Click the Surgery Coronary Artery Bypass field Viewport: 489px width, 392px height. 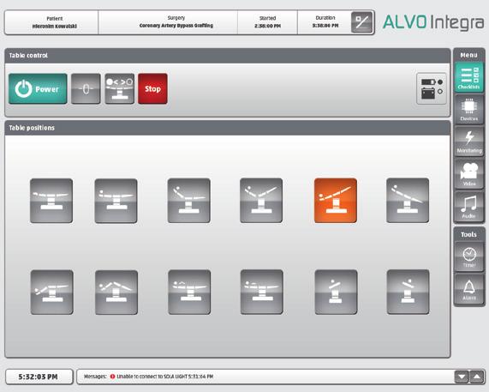tap(168, 22)
